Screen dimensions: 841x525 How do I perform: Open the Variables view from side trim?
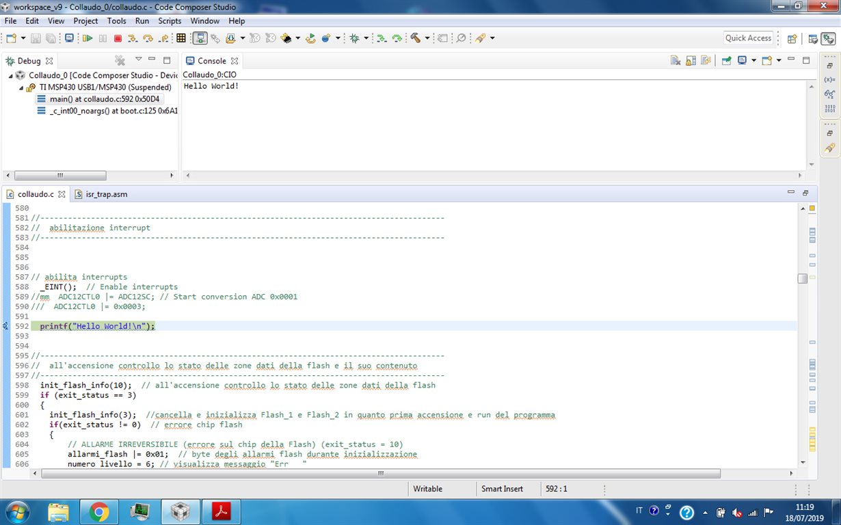[x=829, y=79]
